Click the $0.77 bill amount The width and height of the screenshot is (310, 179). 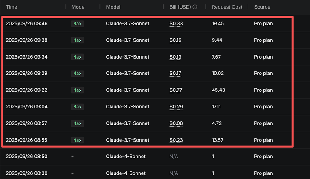175,90
